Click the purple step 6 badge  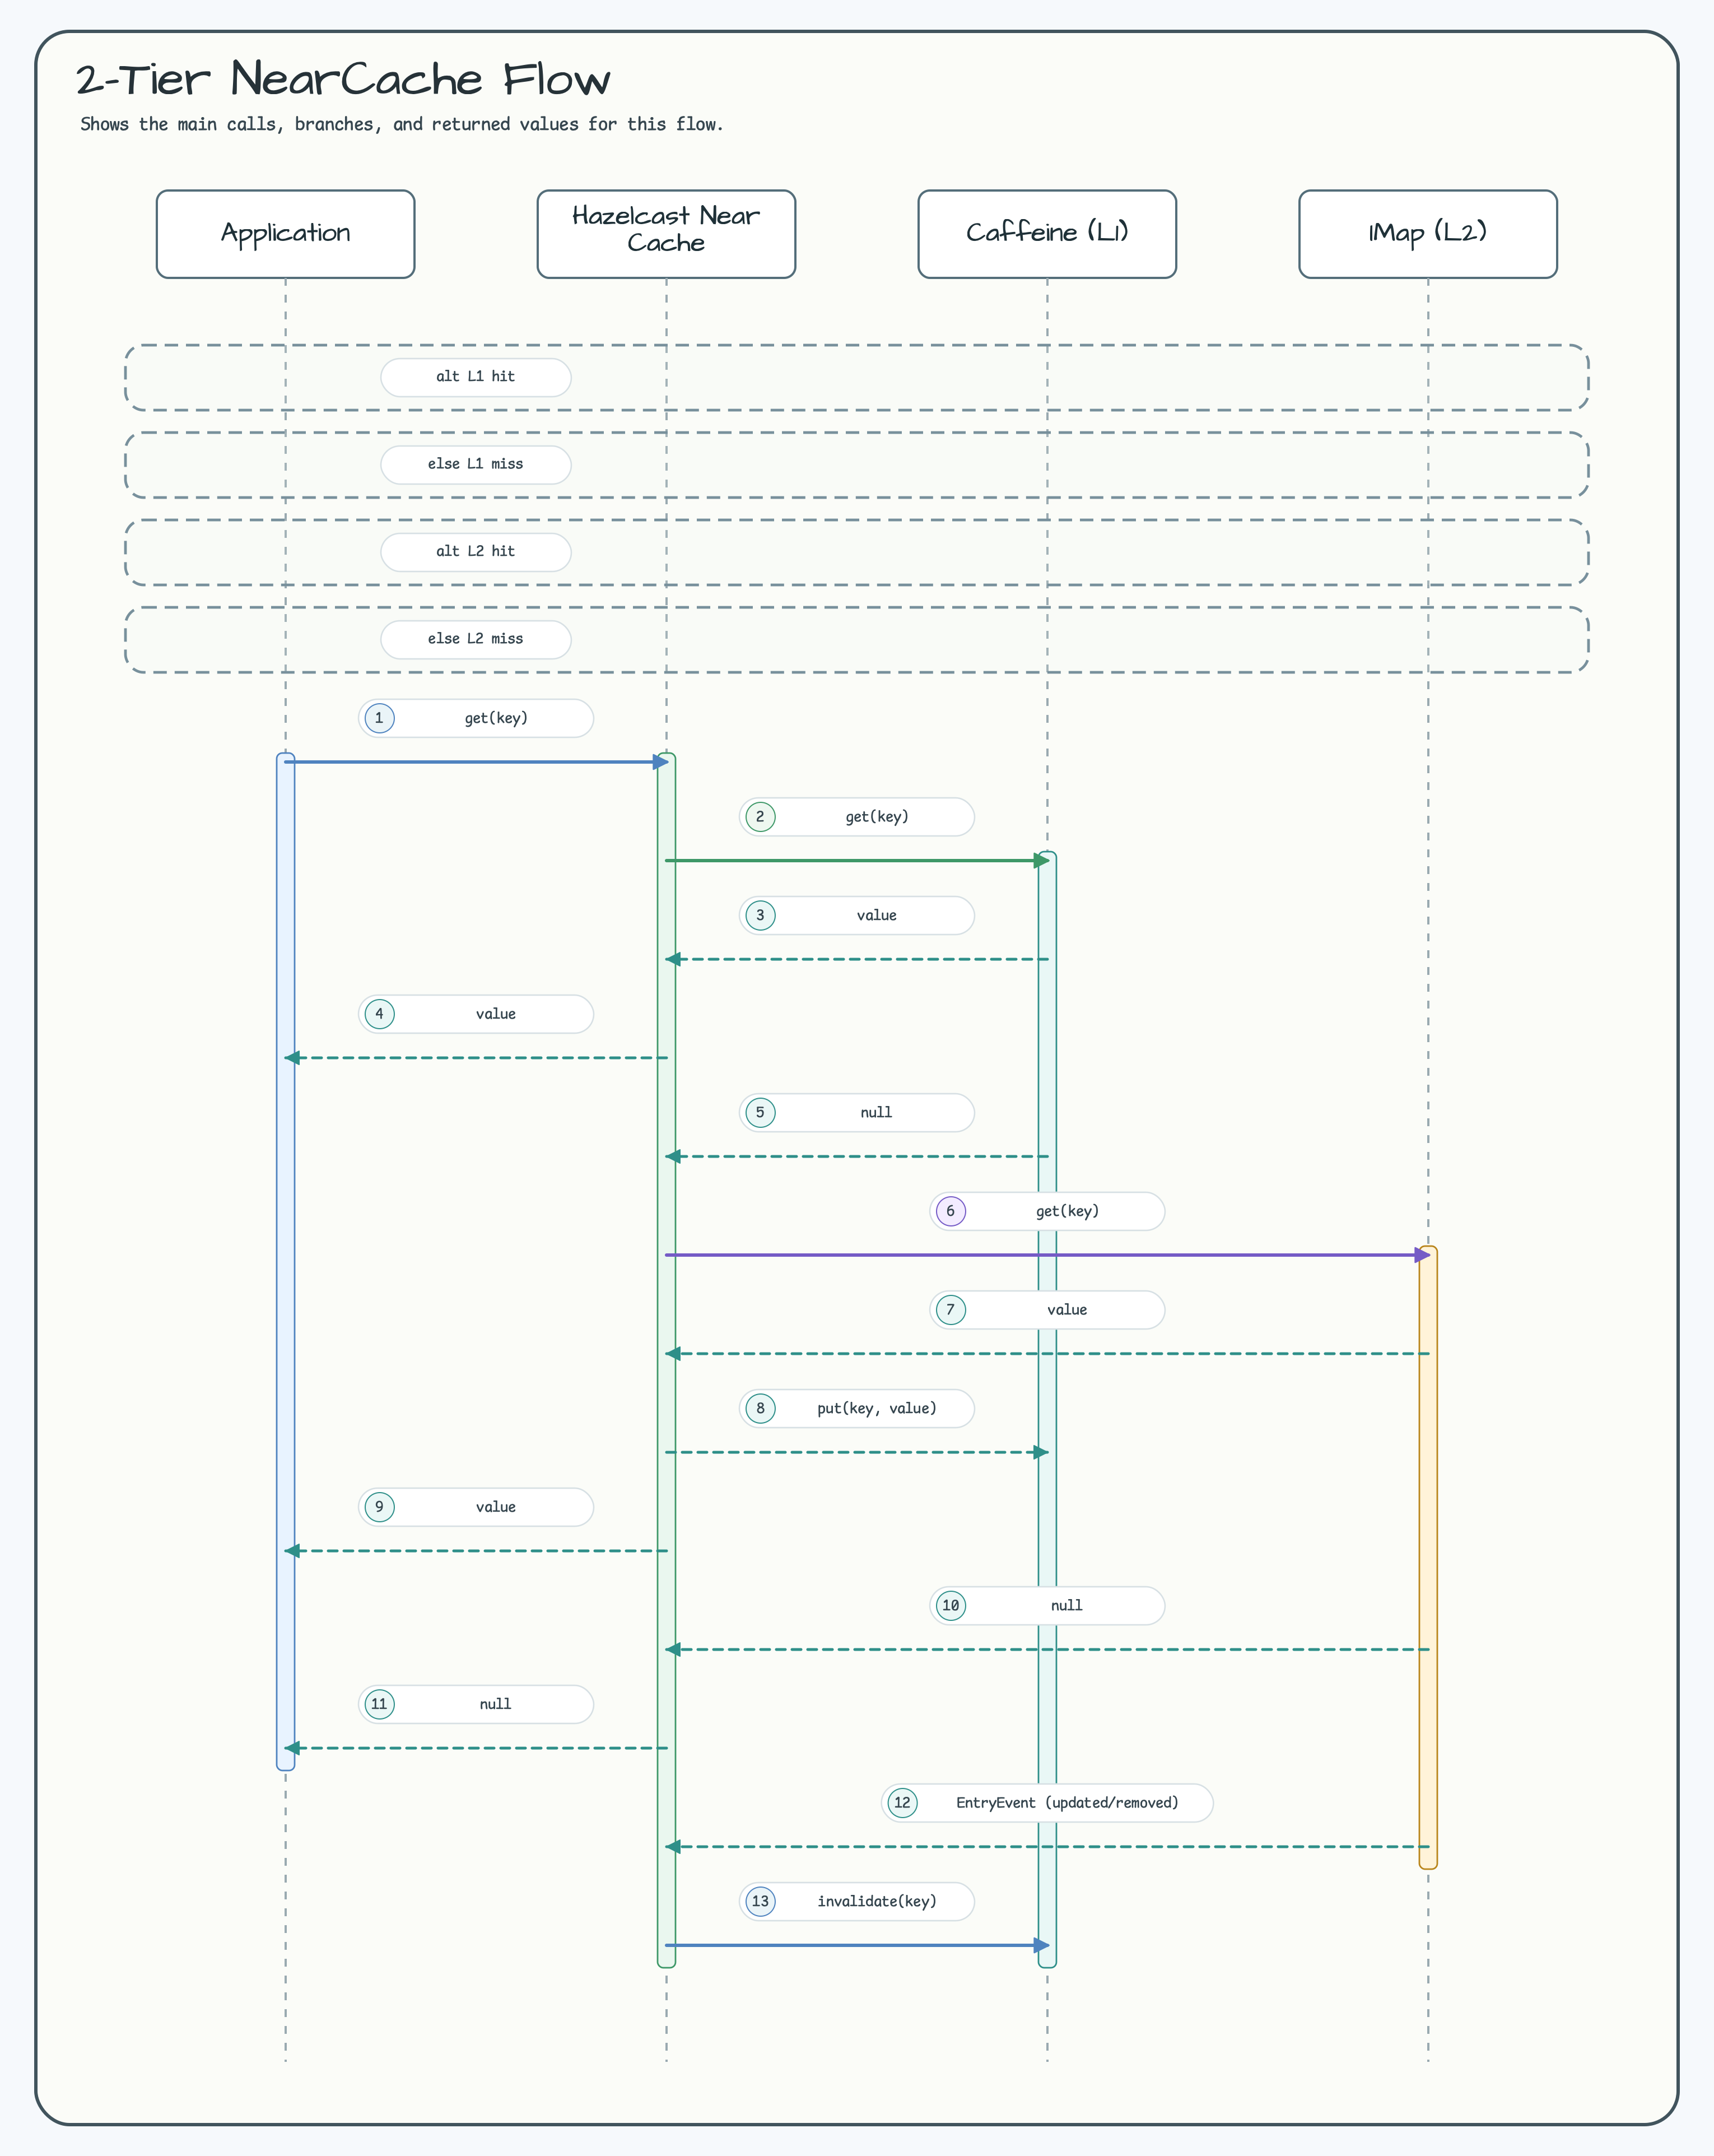tap(950, 1211)
